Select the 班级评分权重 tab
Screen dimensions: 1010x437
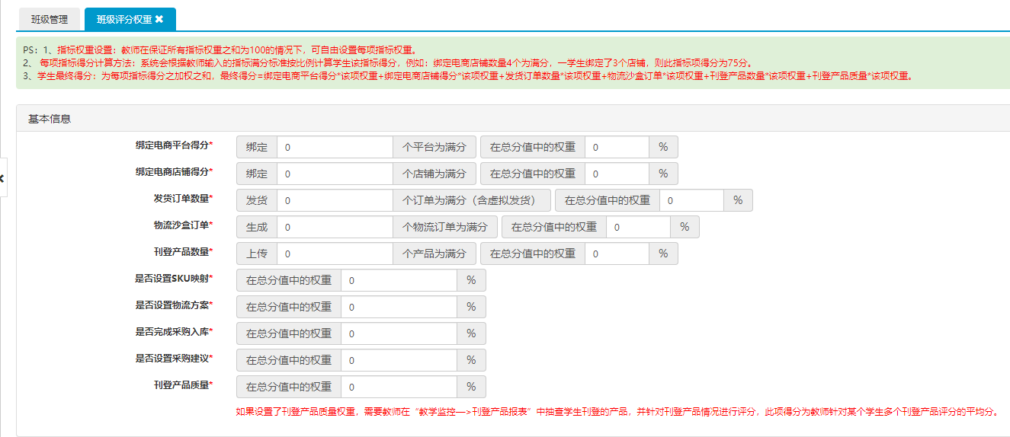tap(123, 19)
